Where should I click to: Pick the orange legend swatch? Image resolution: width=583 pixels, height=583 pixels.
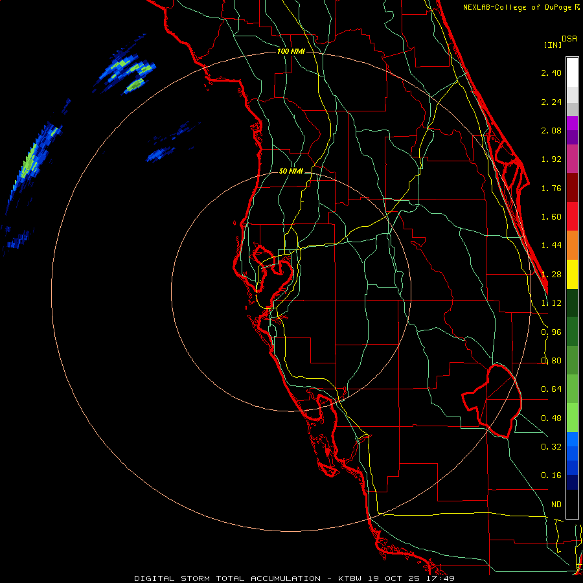pos(572,245)
